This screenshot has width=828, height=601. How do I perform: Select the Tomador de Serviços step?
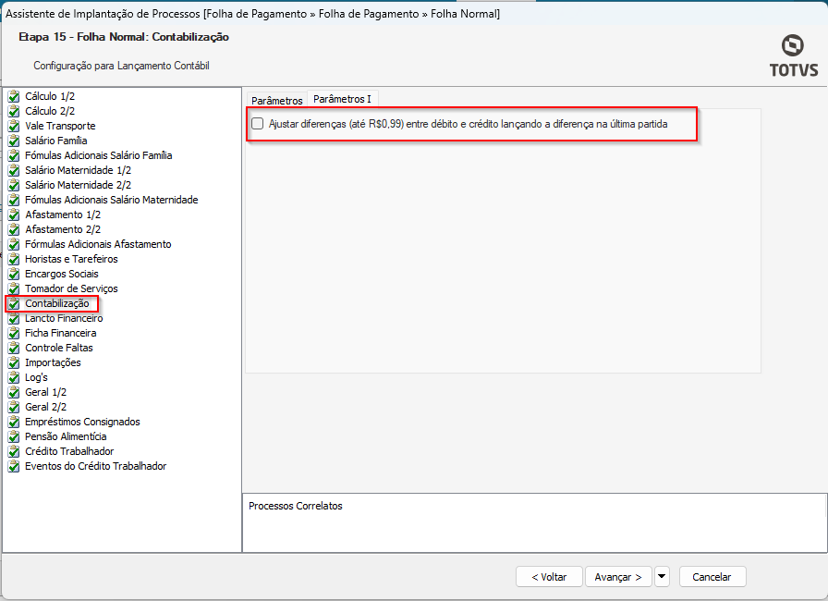coord(71,288)
